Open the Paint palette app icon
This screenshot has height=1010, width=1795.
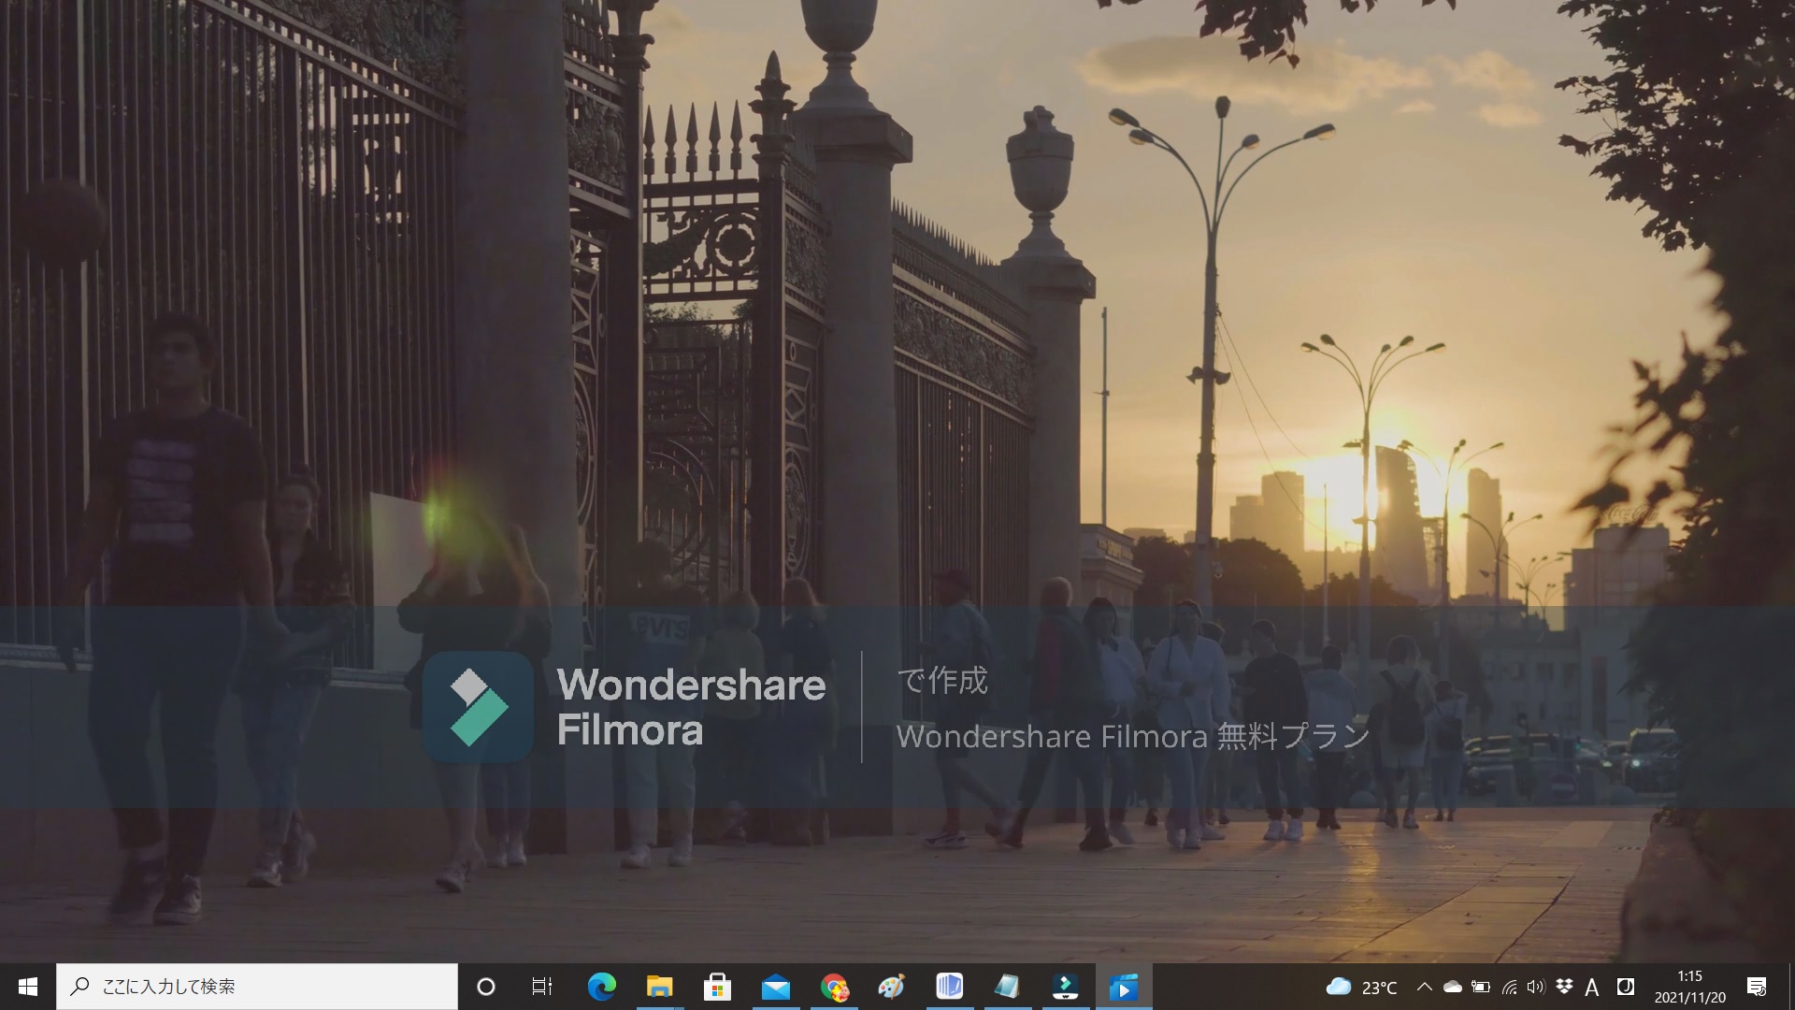click(x=891, y=987)
